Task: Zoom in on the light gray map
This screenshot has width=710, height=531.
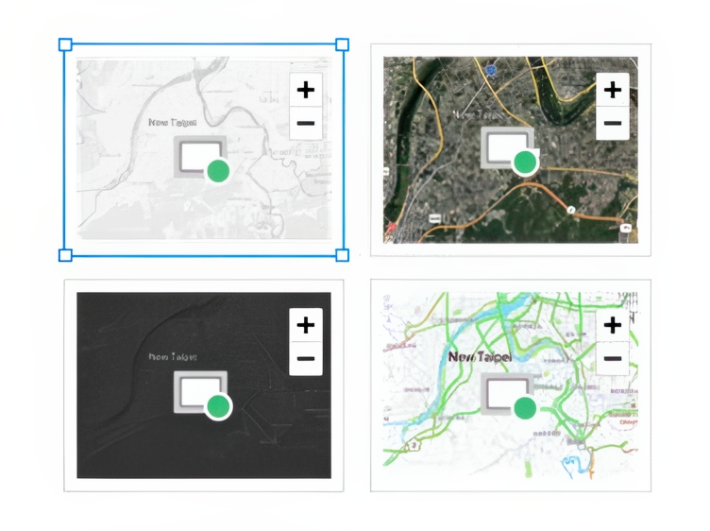Action: (x=305, y=90)
